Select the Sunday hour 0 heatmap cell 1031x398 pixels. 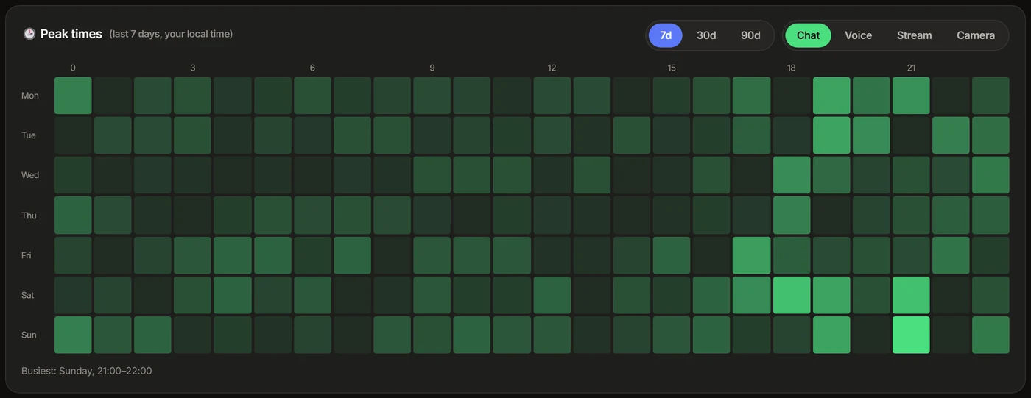73,335
